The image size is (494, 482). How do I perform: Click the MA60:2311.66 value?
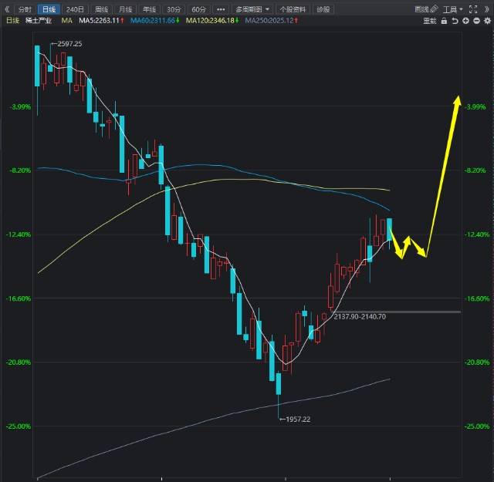(x=153, y=21)
